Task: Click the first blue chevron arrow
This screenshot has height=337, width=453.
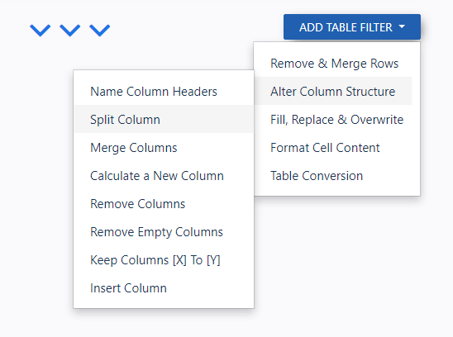Action: click(x=41, y=31)
